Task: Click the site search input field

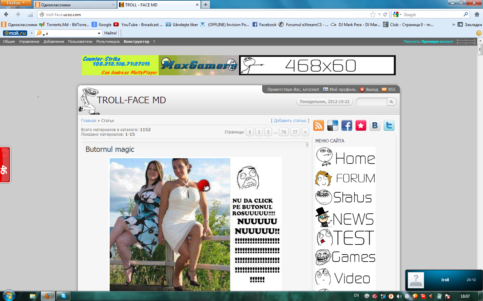Action: click(372, 102)
